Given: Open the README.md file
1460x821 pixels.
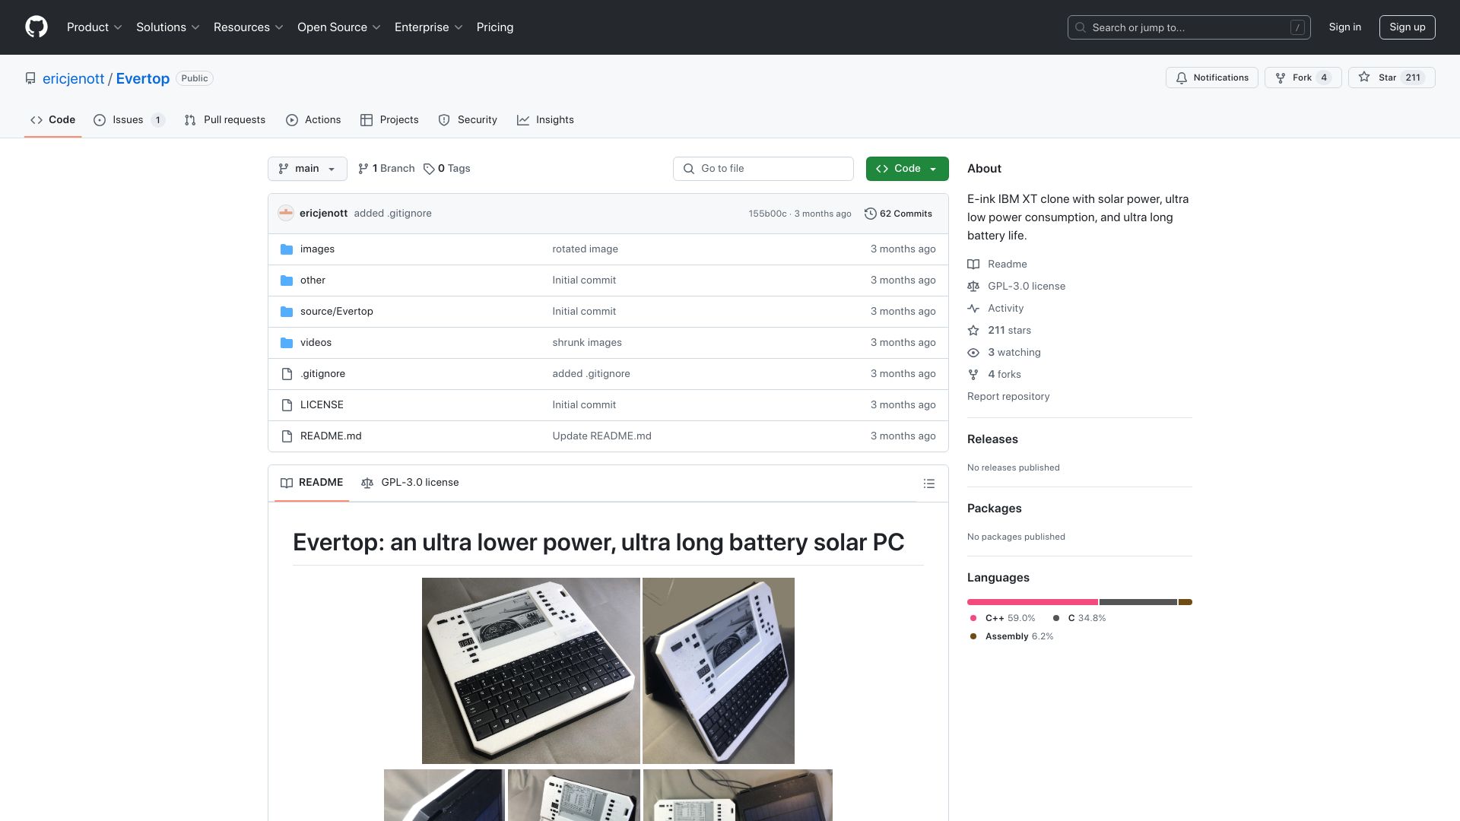Looking at the screenshot, I should (x=331, y=436).
